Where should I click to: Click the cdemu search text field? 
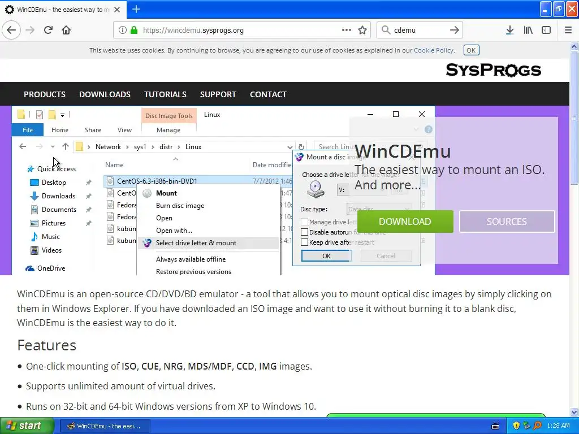[419, 30]
